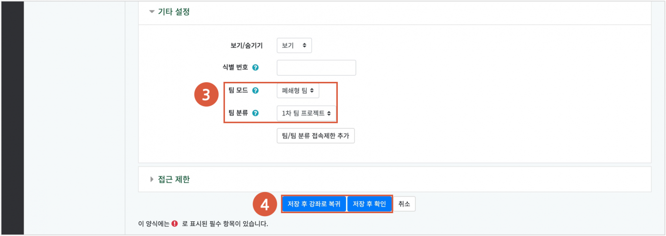
Task: Click the 식별 번호 text field
Action: tap(316, 68)
